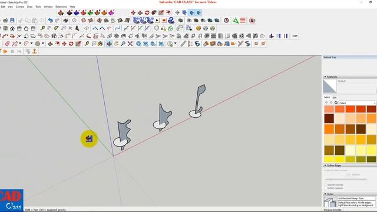Click the gray Redo arrow
This screenshot has width=377, height=212.
tap(57, 21)
